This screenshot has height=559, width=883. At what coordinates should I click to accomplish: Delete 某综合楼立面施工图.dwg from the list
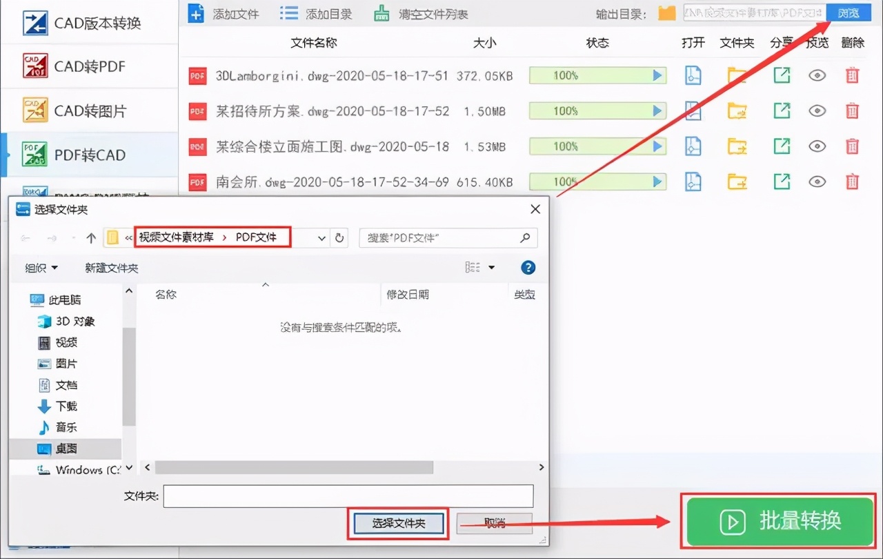click(853, 146)
